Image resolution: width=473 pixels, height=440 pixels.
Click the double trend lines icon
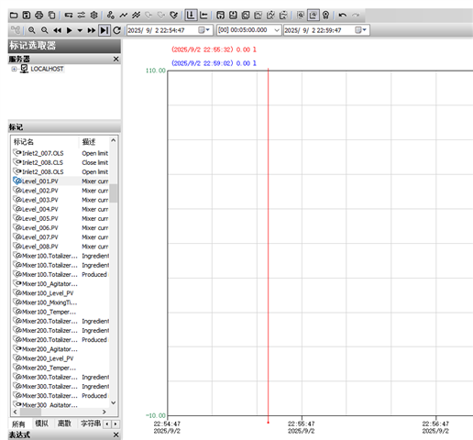[x=136, y=15]
